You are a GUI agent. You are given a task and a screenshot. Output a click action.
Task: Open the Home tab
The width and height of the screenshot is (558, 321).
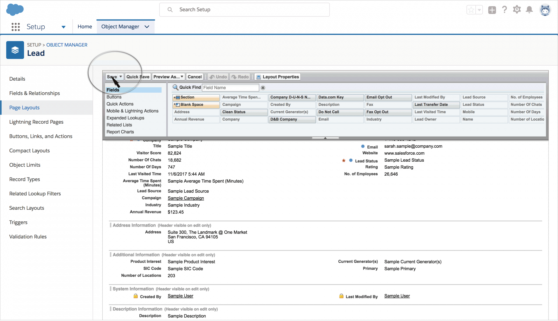(85, 27)
